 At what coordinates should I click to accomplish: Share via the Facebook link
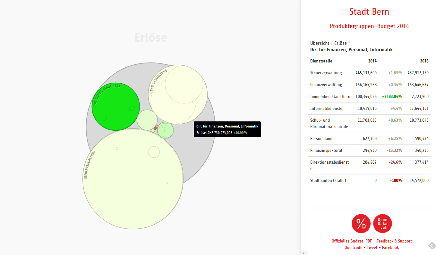click(x=390, y=247)
